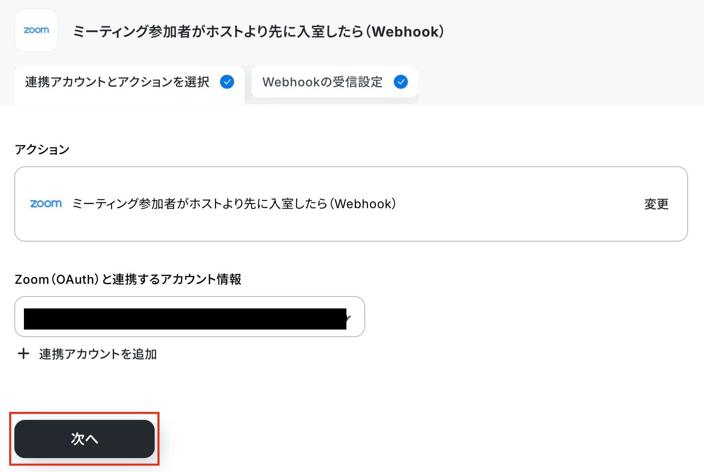Click the 次へ button
Screen dimensions: 704x472
85,439
